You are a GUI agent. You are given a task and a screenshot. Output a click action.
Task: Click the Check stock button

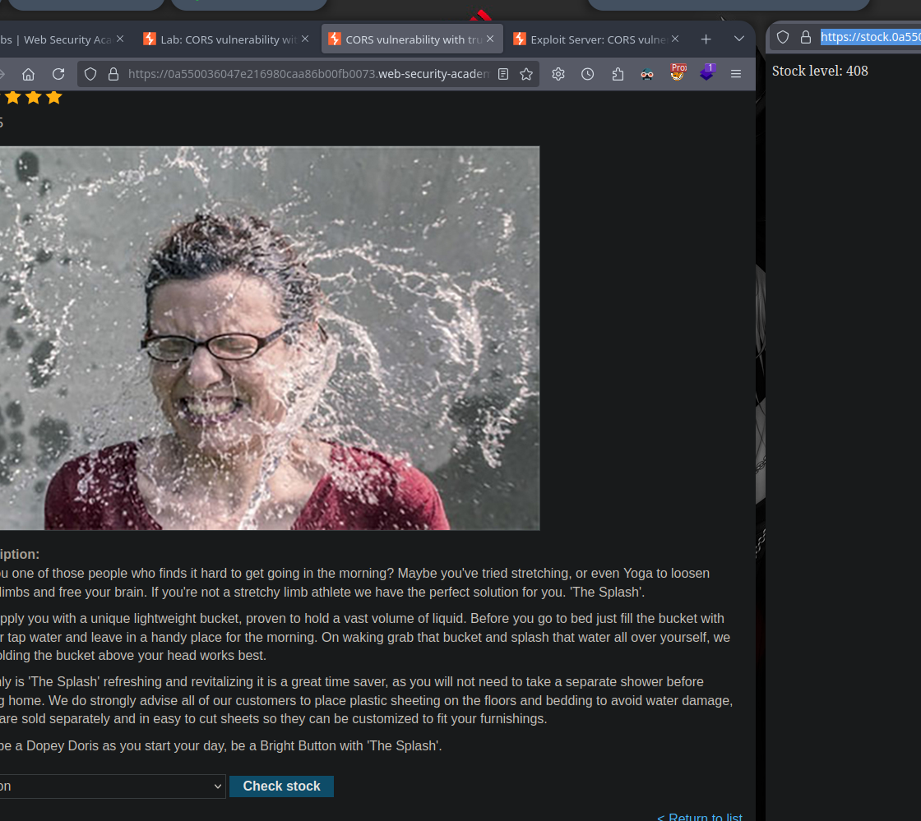tap(281, 786)
